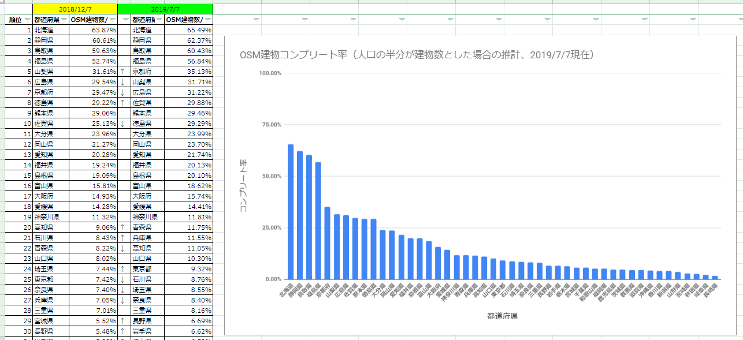This screenshot has width=743, height=340.
Task: Select the green 2019/7/7 date header cell
Action: (x=165, y=10)
